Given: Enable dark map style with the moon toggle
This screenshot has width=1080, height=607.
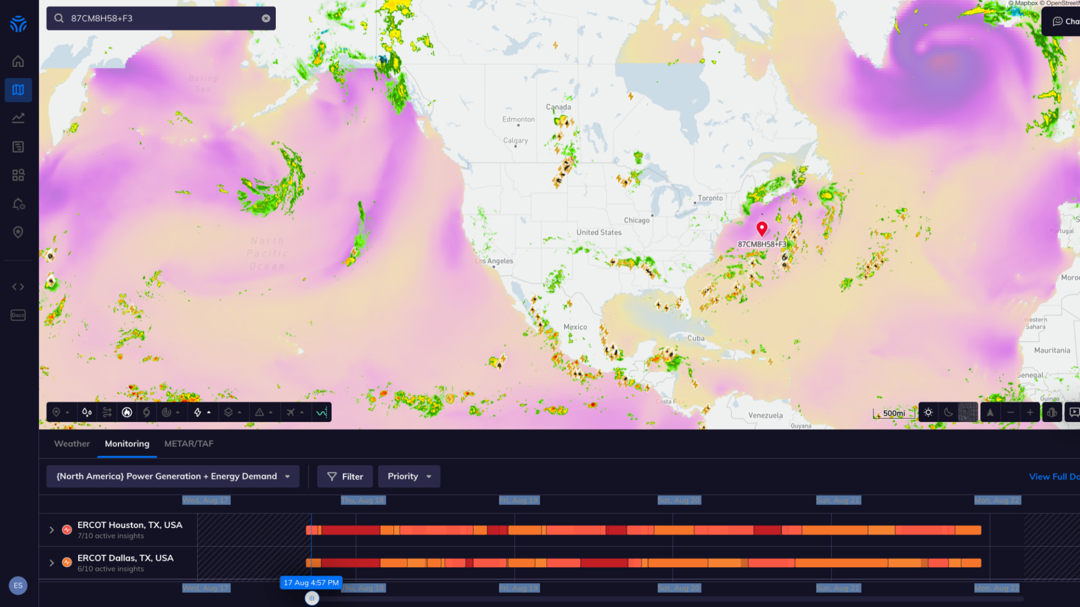Looking at the screenshot, I should 948,413.
